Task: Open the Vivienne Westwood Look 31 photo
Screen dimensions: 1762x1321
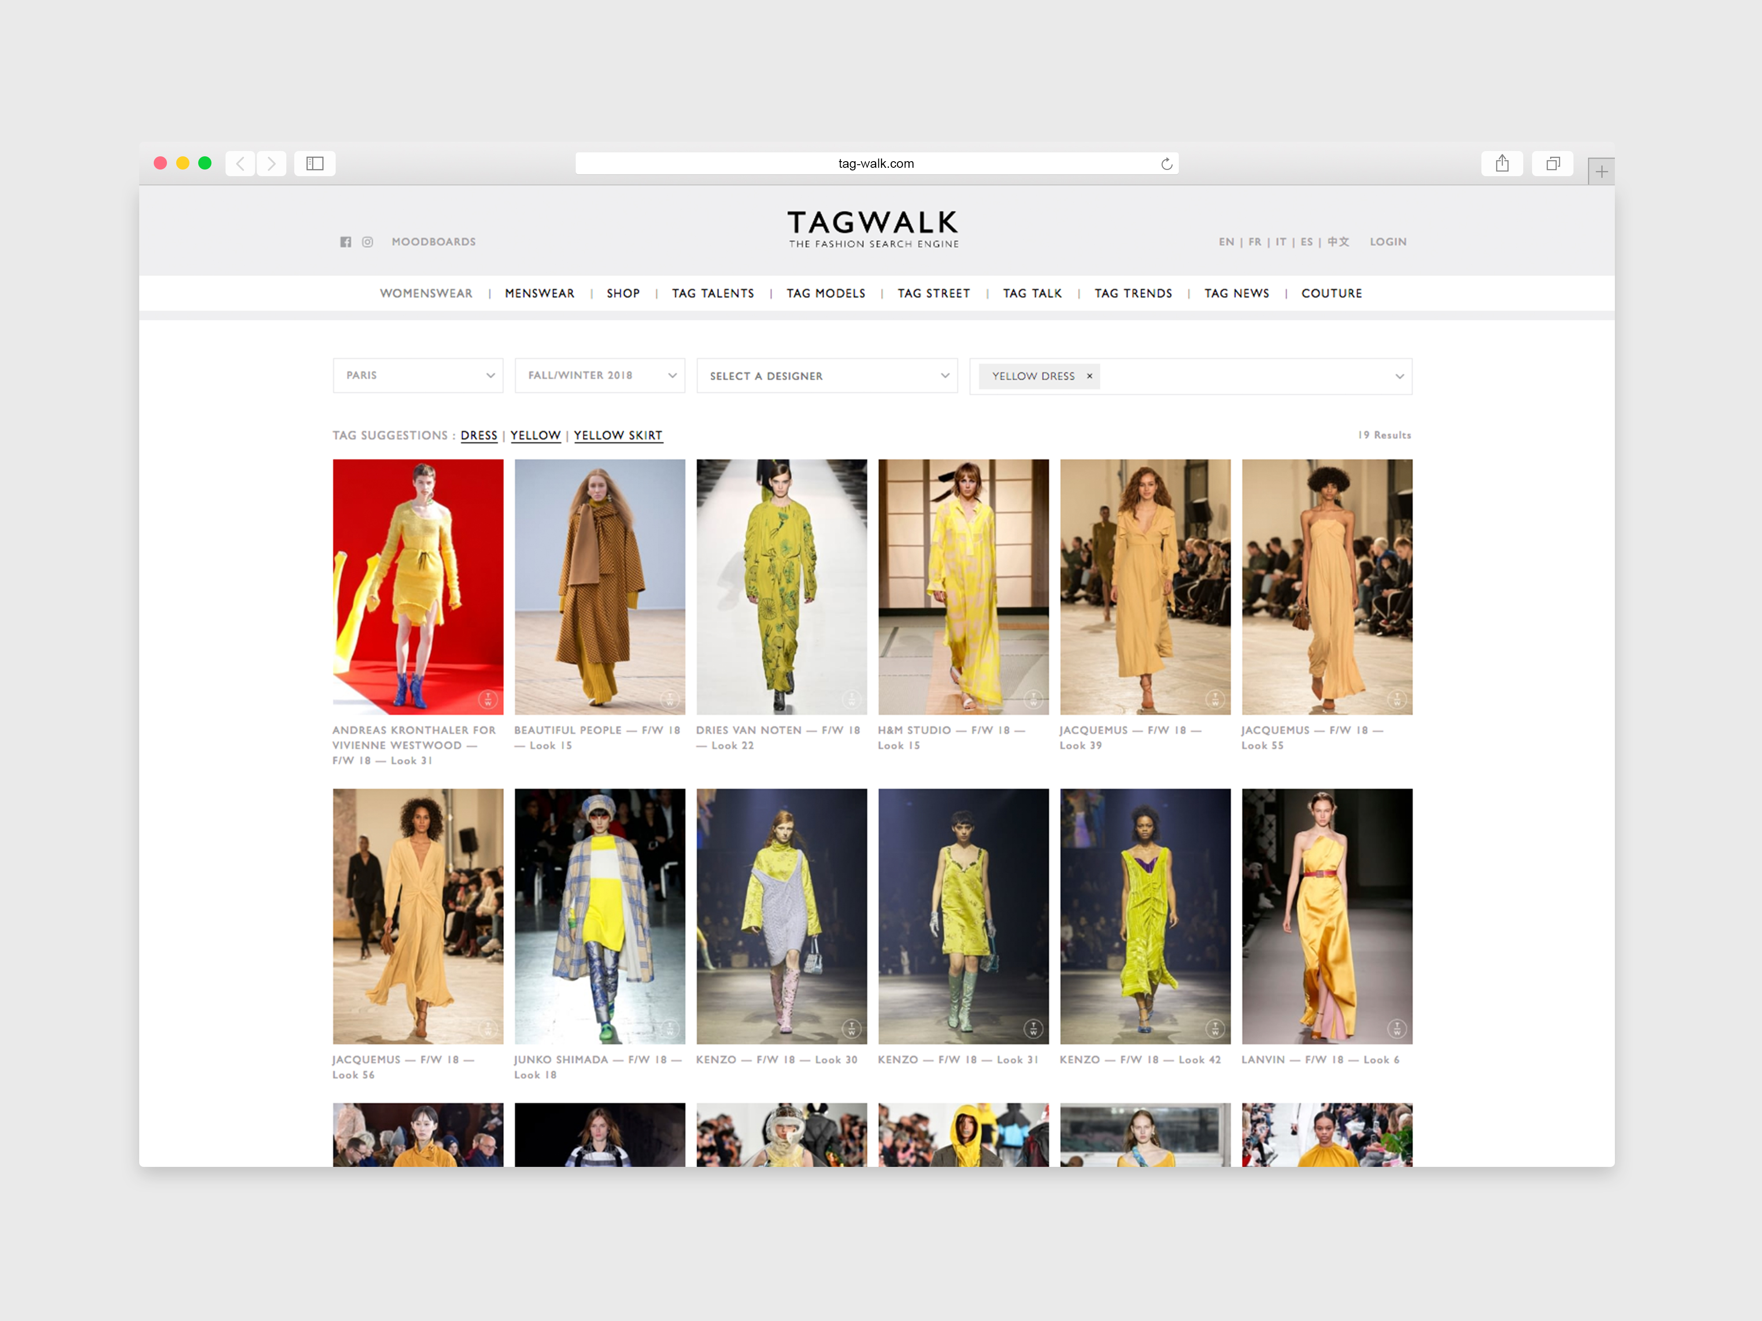Action: pos(418,586)
